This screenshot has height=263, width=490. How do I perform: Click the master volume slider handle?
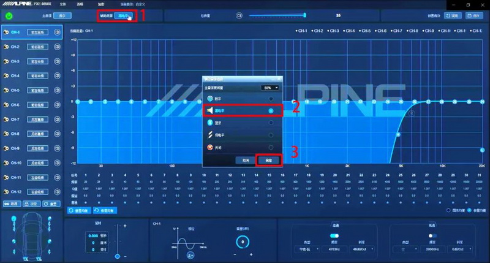304,15
